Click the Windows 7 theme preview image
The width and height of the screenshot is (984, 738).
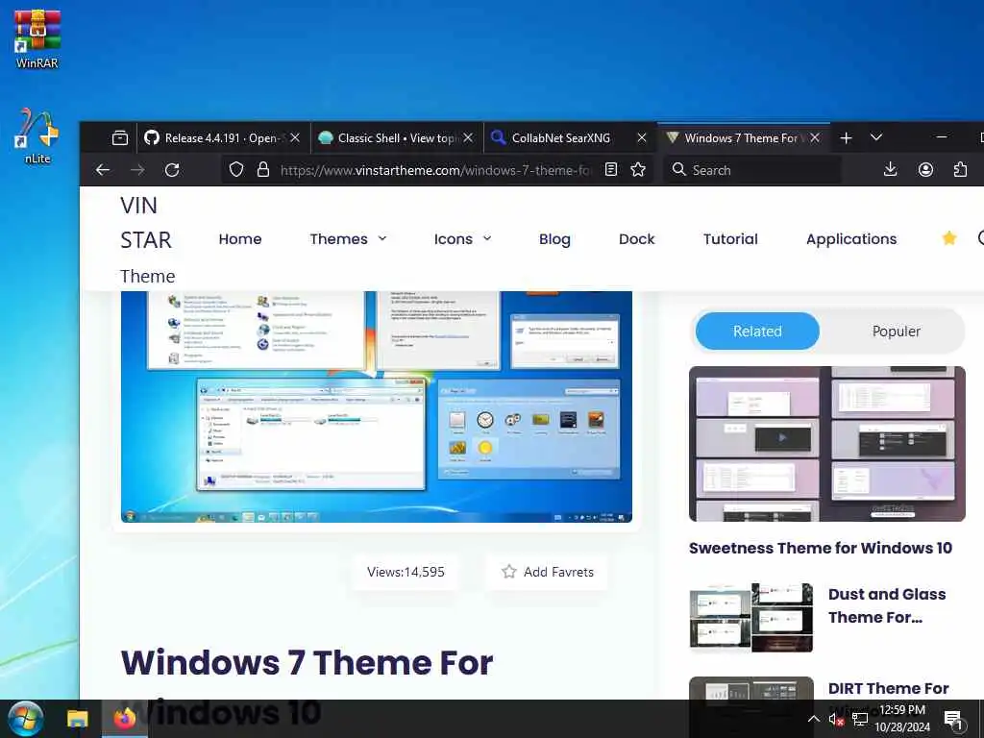377,406
